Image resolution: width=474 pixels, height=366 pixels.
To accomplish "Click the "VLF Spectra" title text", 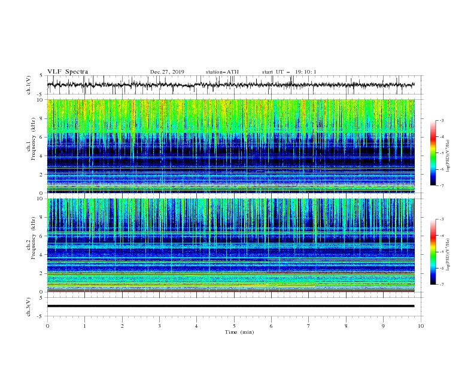I will point(68,72).
